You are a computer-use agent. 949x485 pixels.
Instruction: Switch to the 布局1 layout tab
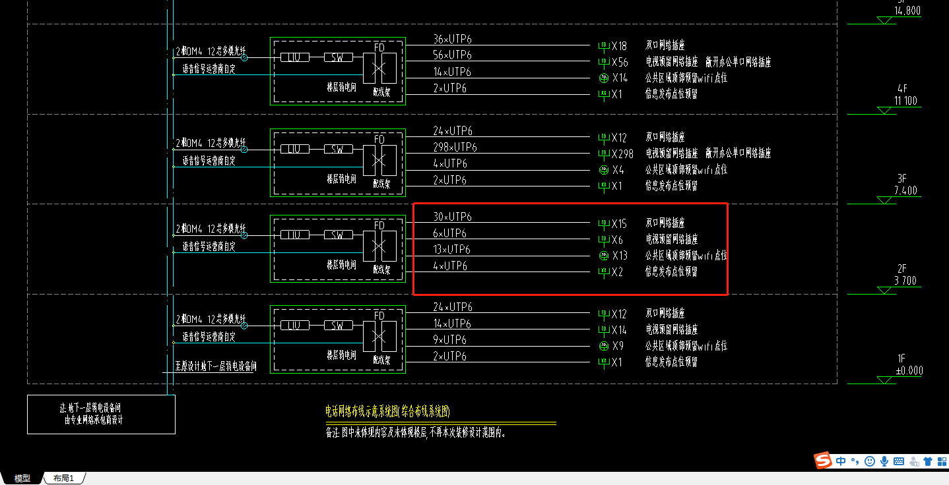pyautogui.click(x=63, y=478)
